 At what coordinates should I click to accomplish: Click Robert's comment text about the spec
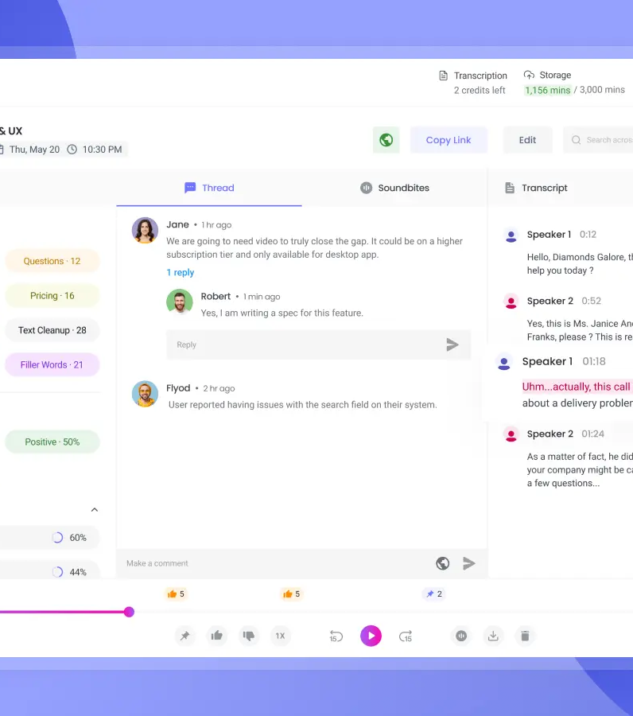click(282, 313)
